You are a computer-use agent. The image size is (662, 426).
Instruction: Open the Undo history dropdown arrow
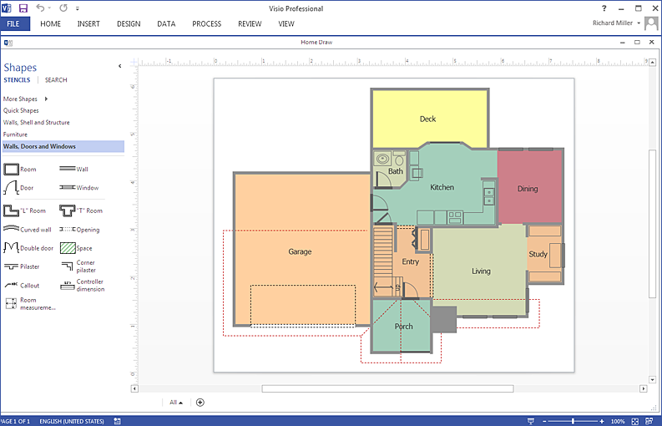pos(49,8)
